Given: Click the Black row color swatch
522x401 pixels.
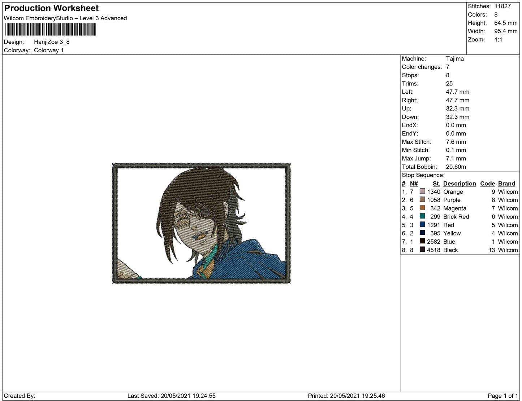Looking at the screenshot, I should coord(422,249).
